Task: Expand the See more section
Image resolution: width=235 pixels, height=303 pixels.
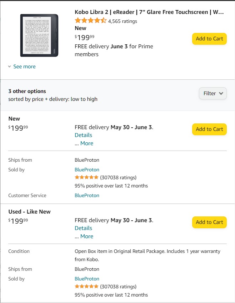Action: coord(24,67)
